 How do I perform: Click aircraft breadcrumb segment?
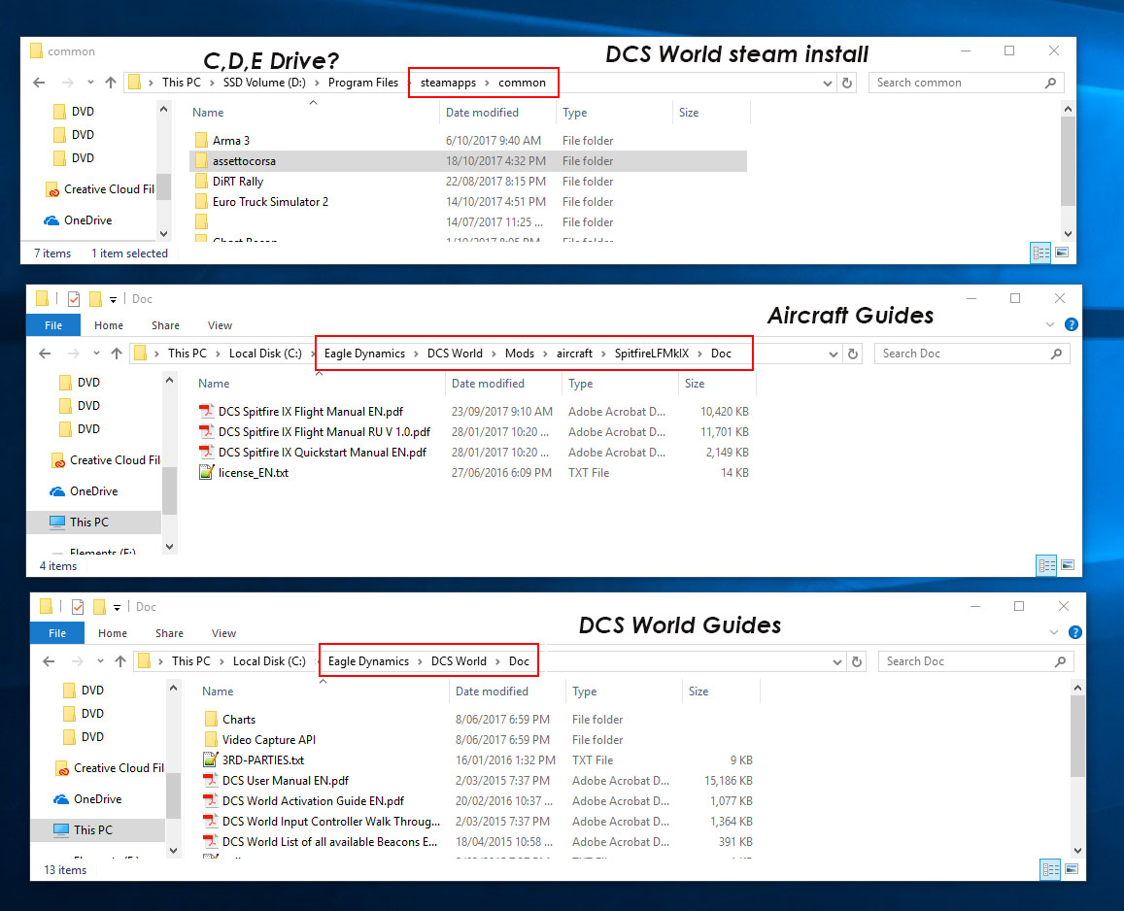tap(574, 354)
